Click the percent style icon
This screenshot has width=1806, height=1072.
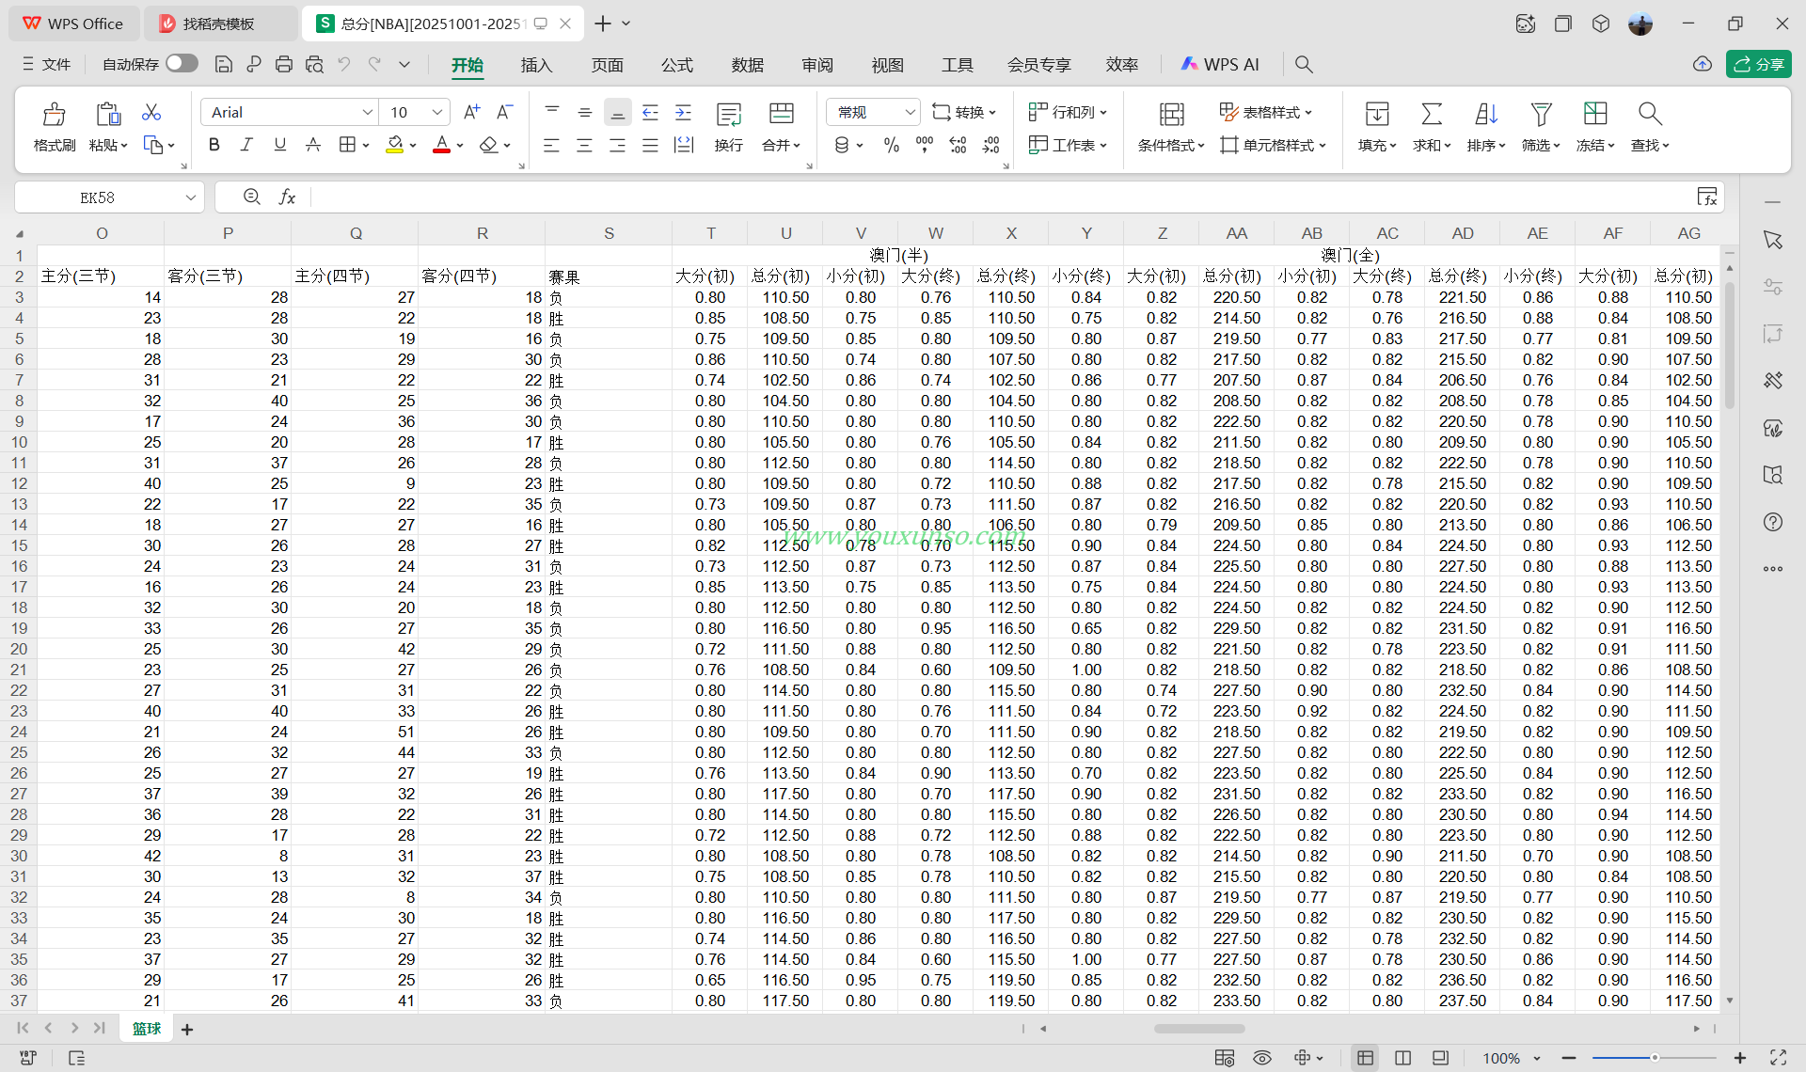pyautogui.click(x=892, y=145)
